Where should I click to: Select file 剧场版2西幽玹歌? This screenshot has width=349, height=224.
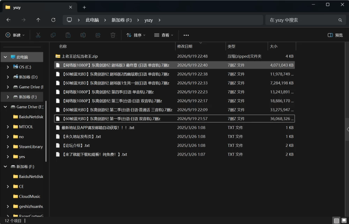click(x=174, y=74)
